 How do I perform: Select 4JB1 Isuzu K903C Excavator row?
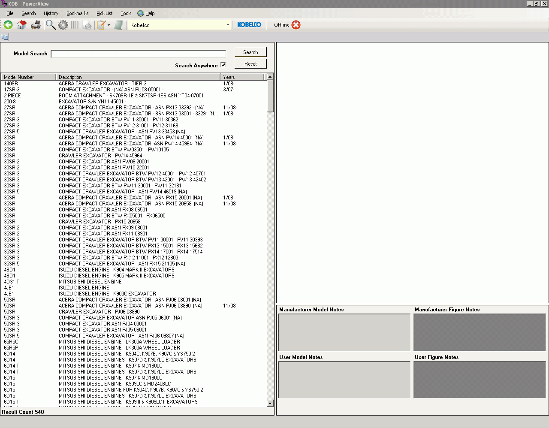134,294
